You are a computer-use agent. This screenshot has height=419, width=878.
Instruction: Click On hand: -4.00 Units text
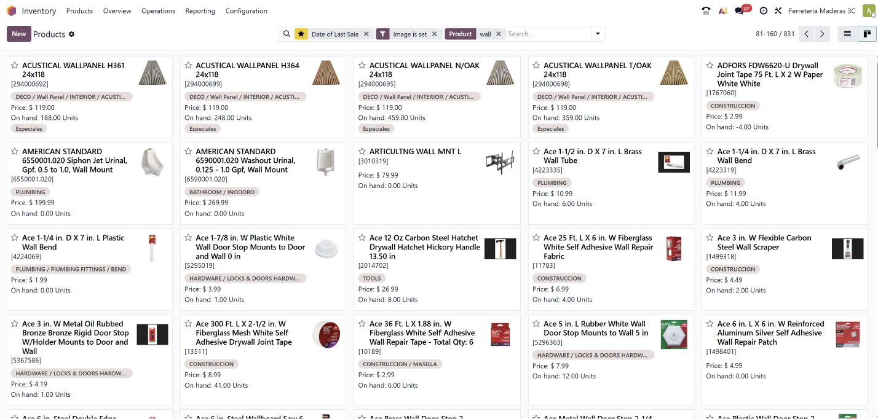(x=737, y=127)
